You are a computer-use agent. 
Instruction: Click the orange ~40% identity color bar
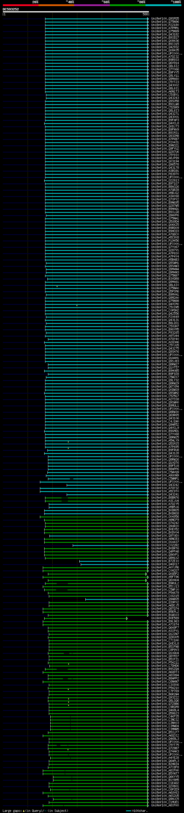(56, 5)
